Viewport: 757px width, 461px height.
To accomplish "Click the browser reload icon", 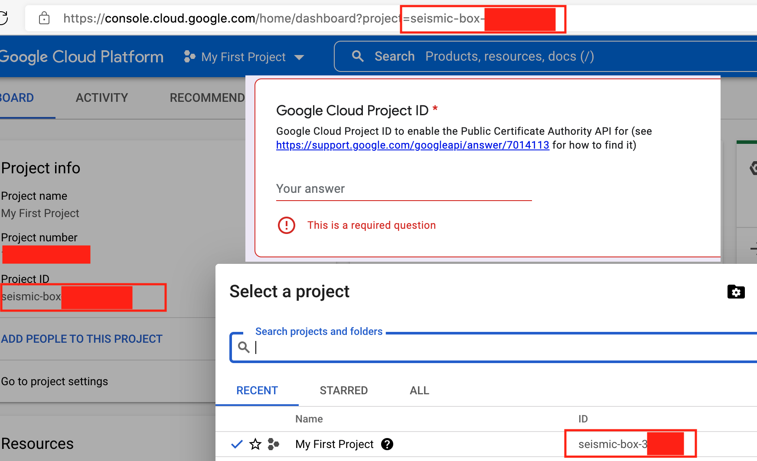I will pyautogui.click(x=3, y=18).
